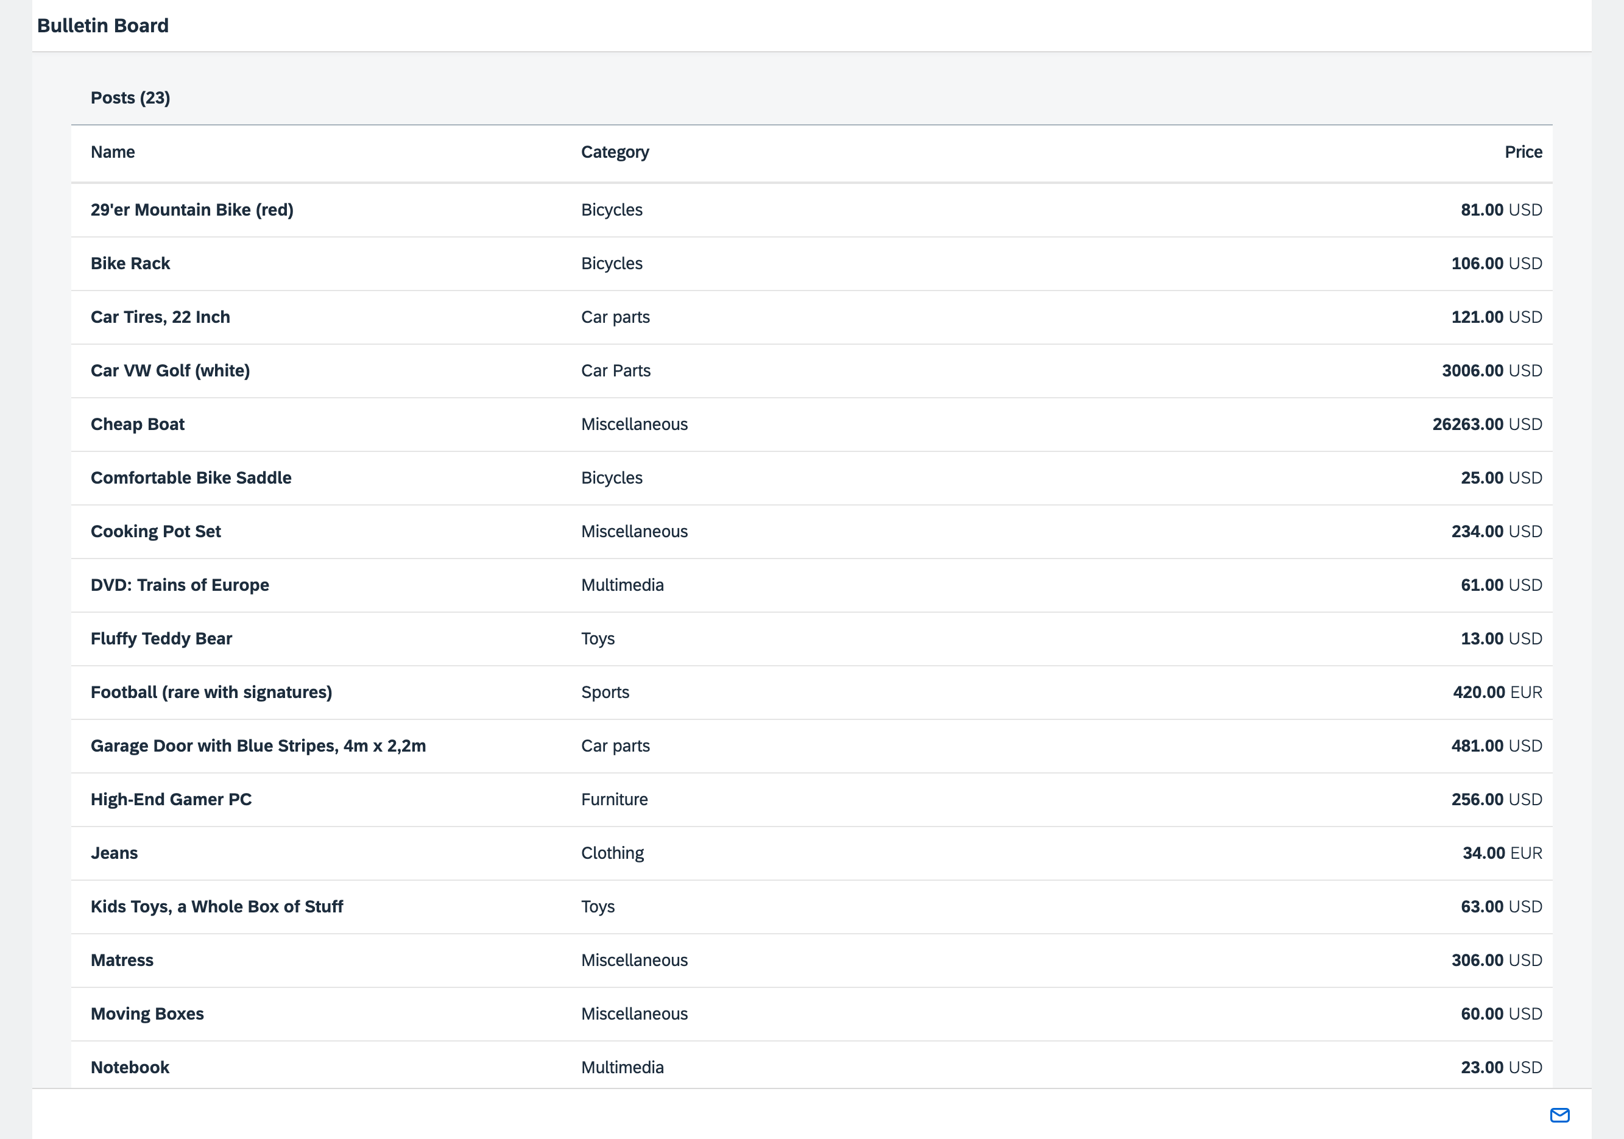Select the Car Tires, 22 Inch row
The width and height of the screenshot is (1624, 1139).
pyautogui.click(x=811, y=318)
